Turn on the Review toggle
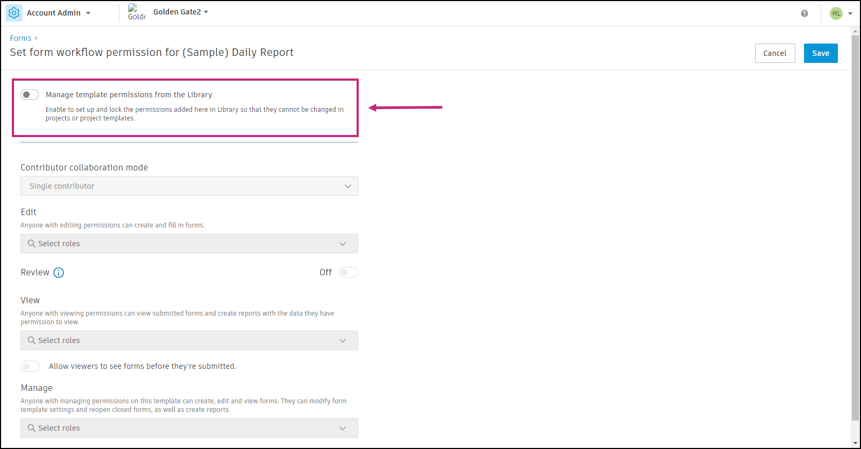Screen dimensions: 861x449 tap(348, 272)
